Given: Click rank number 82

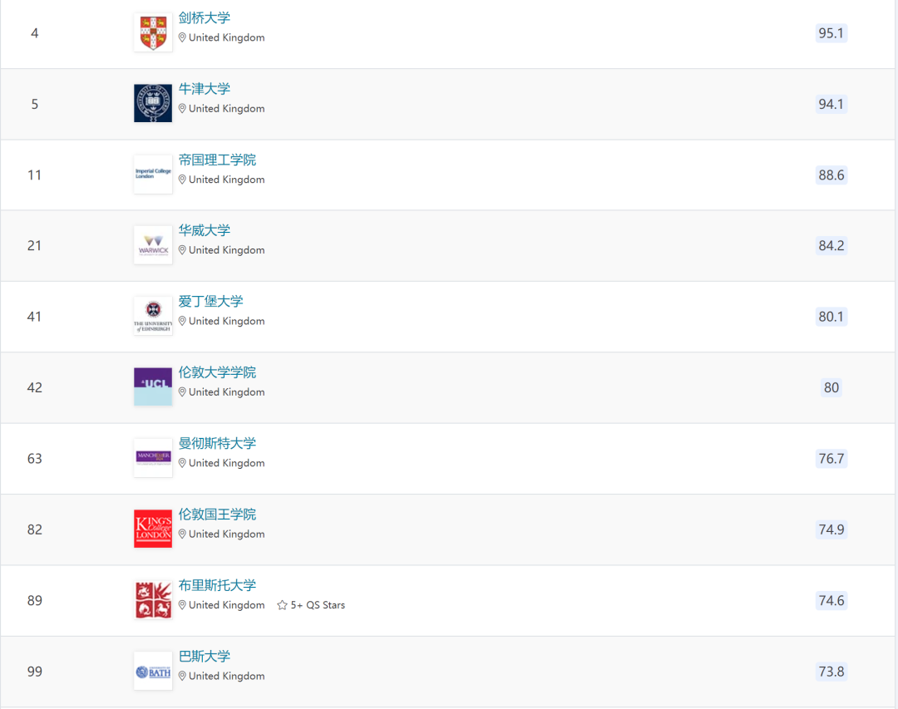Looking at the screenshot, I should coord(34,529).
